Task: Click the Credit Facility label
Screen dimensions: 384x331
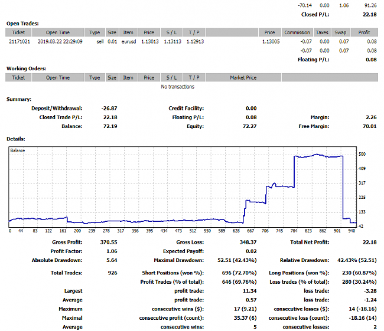Action: tap(186, 108)
